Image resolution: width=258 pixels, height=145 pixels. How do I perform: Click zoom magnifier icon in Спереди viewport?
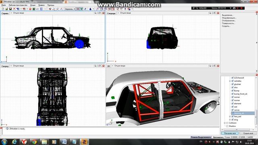coord(210,13)
